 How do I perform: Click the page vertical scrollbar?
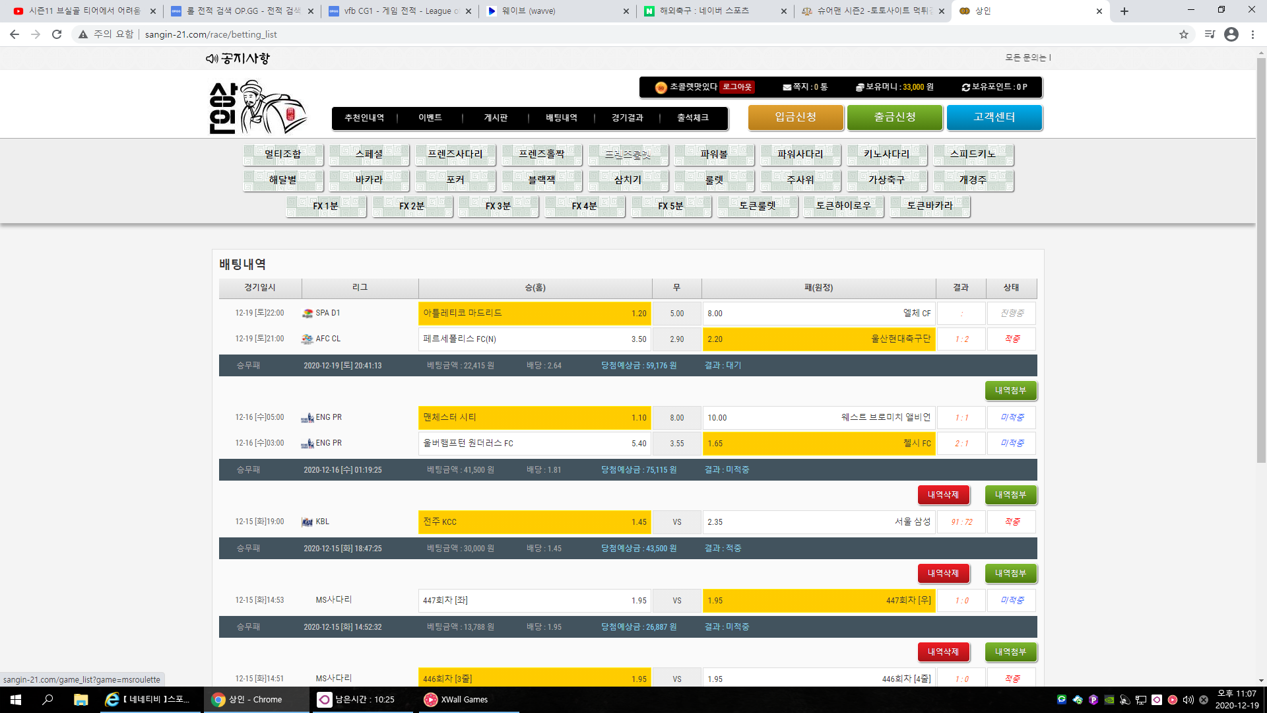(x=1261, y=264)
